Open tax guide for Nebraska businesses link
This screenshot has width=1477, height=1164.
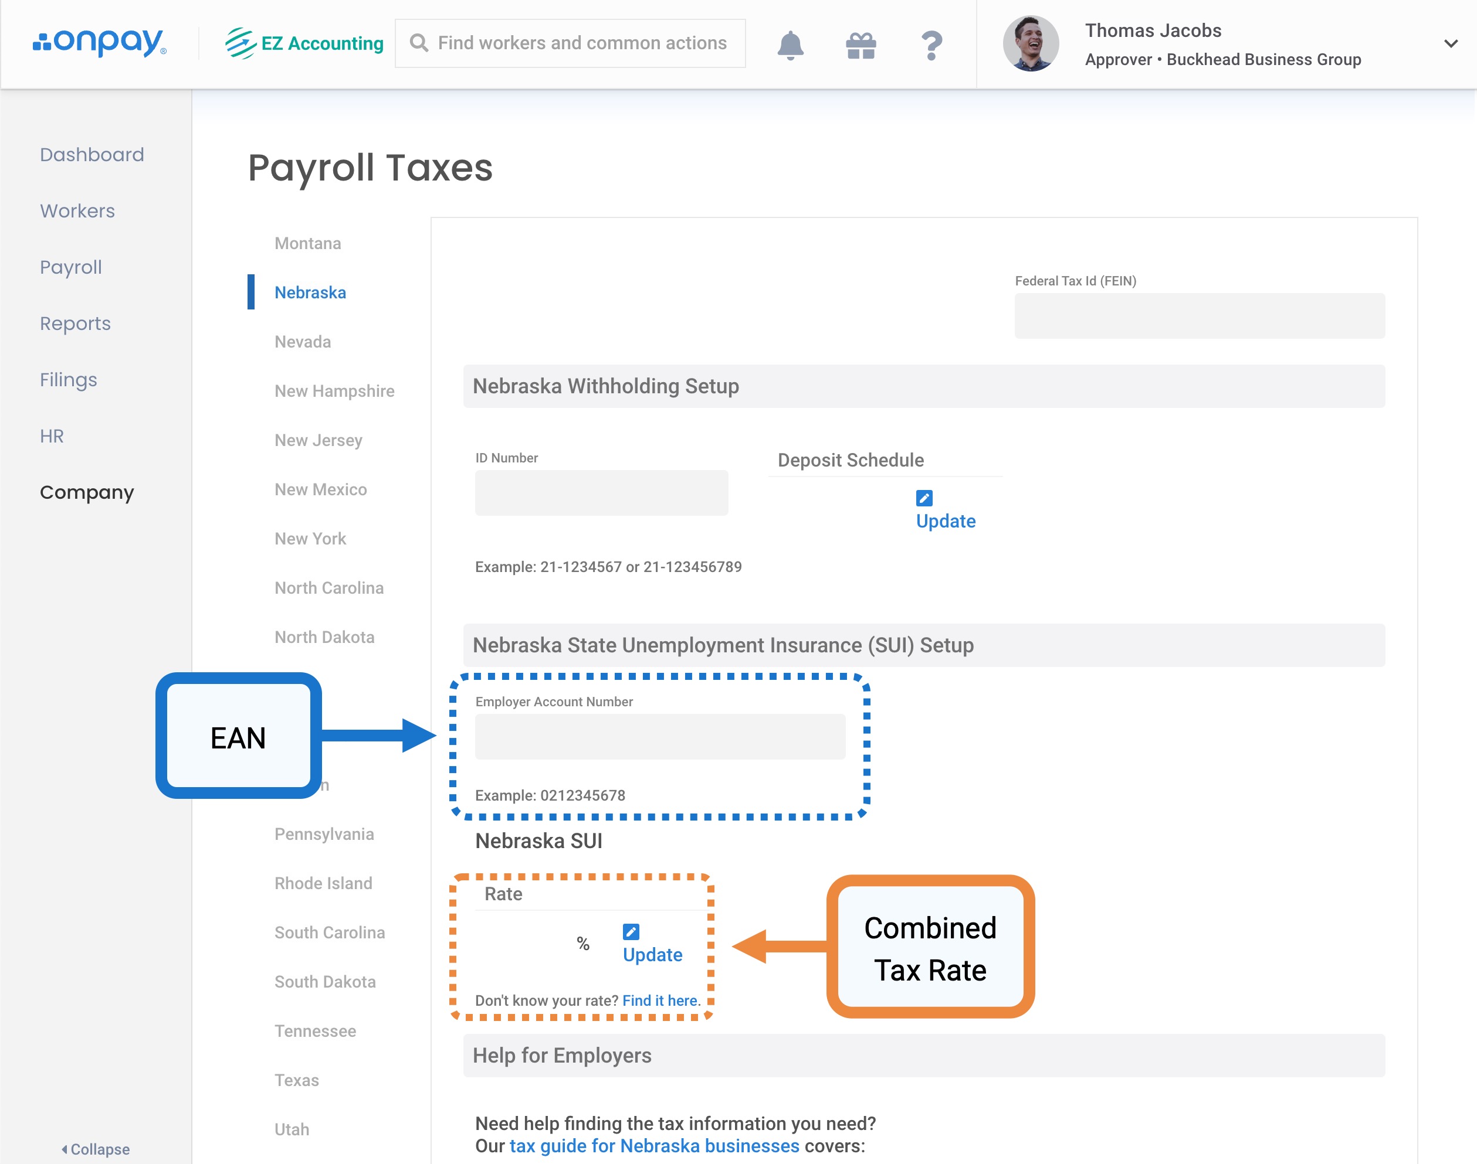click(654, 1146)
